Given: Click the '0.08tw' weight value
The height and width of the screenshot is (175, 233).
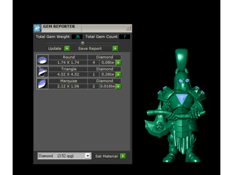Looking at the screenshot, I should (x=108, y=63).
